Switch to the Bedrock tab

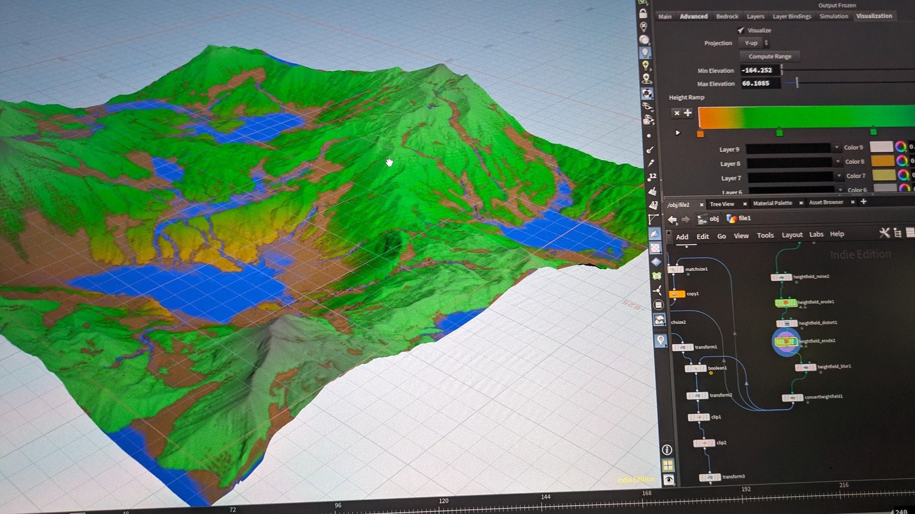coord(727,16)
